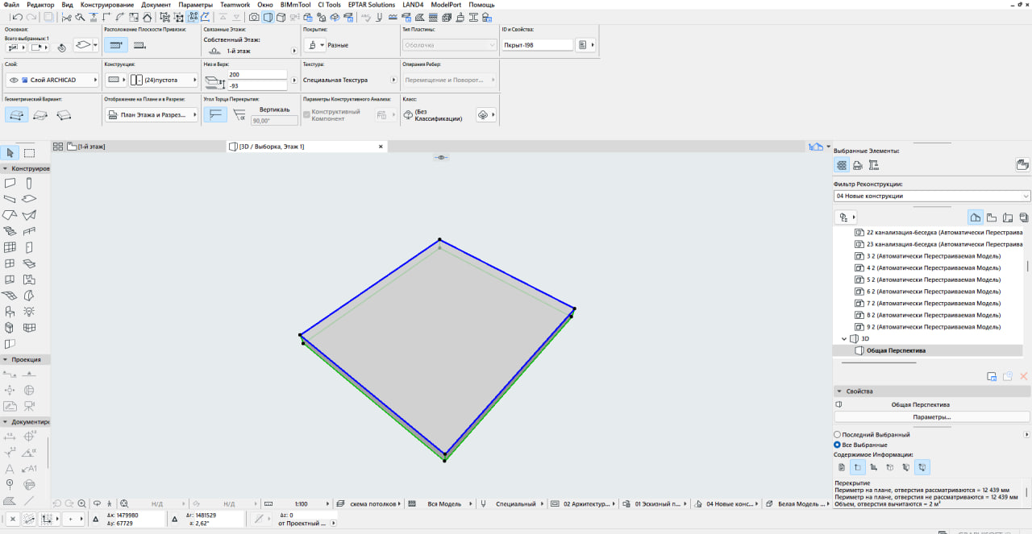Activate the Door tool
Screen dimensions: 1032x534
point(29,247)
